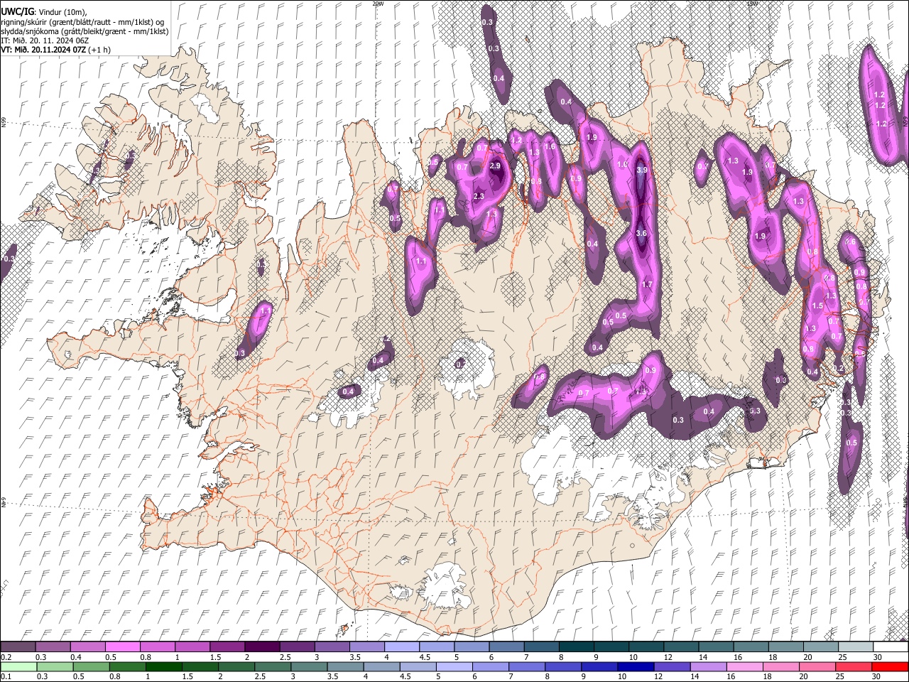Click the 3.9 precipitation value on the map
Image resolution: width=909 pixels, height=682 pixels.
pyautogui.click(x=642, y=170)
